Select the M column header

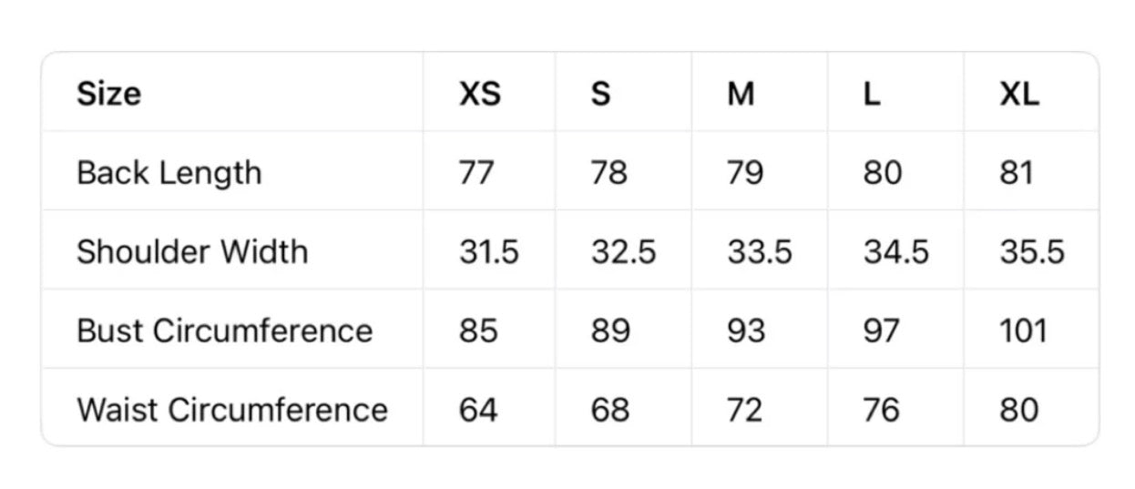click(741, 93)
